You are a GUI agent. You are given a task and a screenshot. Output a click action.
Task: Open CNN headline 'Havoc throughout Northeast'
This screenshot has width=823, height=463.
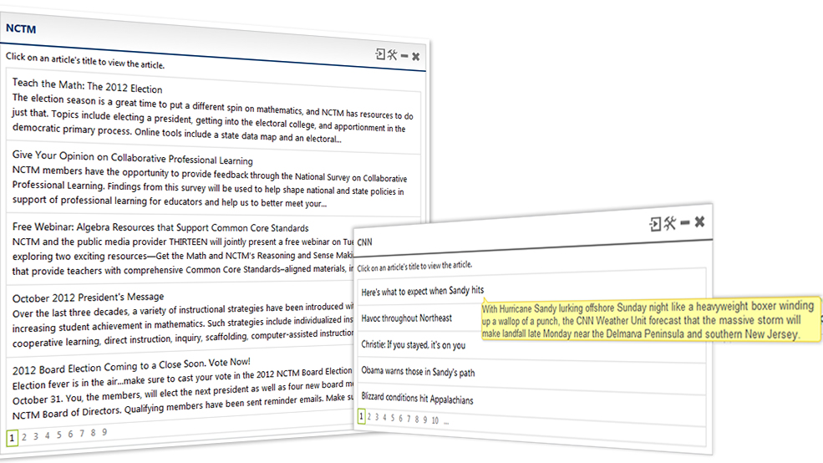(407, 318)
